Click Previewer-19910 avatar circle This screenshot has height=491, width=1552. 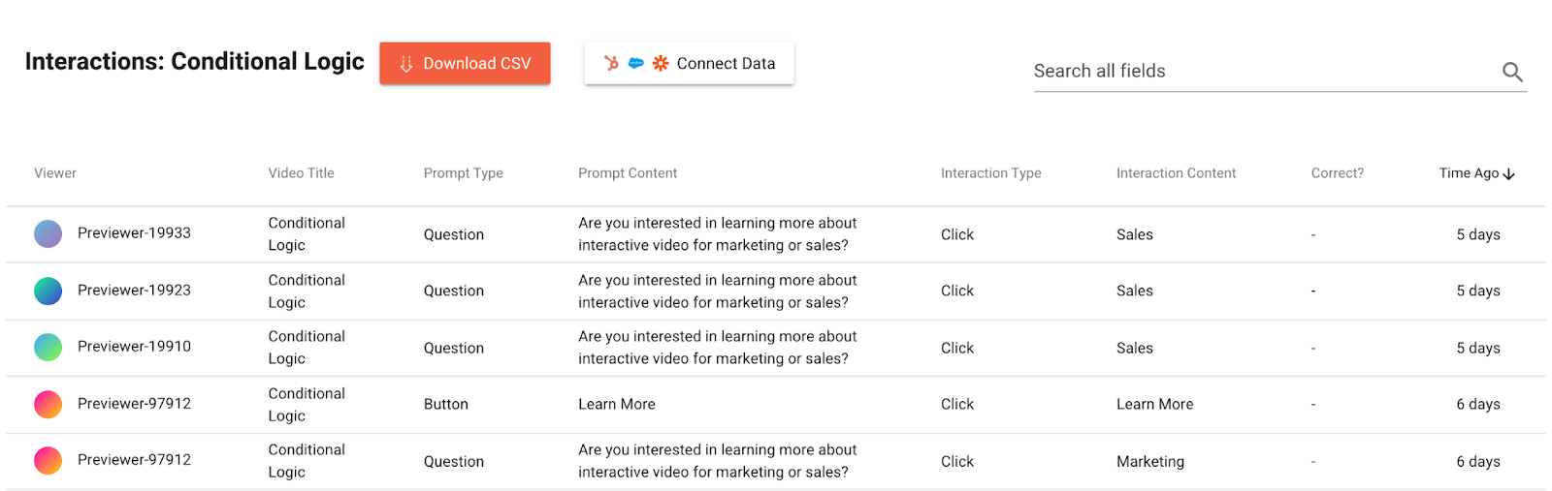tap(48, 347)
